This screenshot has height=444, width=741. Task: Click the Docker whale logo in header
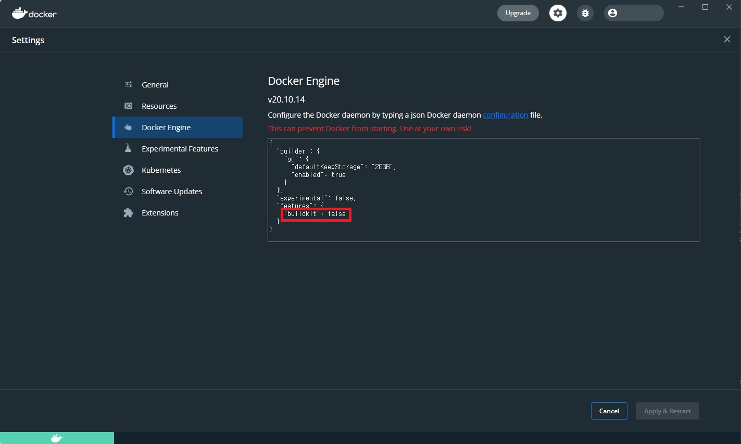point(34,14)
